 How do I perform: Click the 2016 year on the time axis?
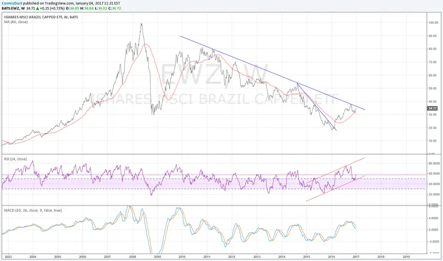tap(331, 257)
